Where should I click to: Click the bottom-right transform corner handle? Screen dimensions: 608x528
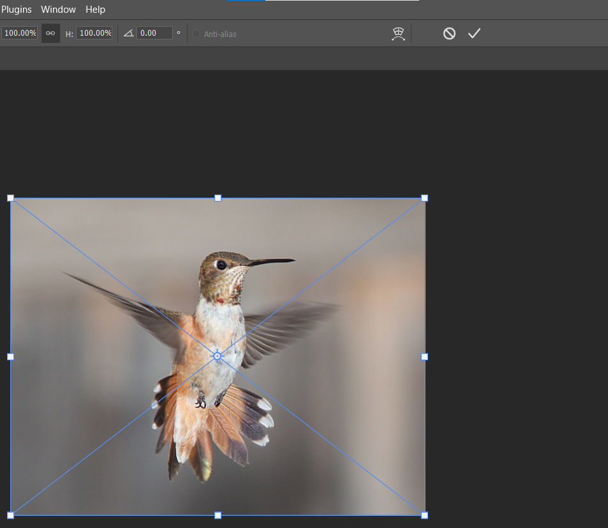pos(425,515)
